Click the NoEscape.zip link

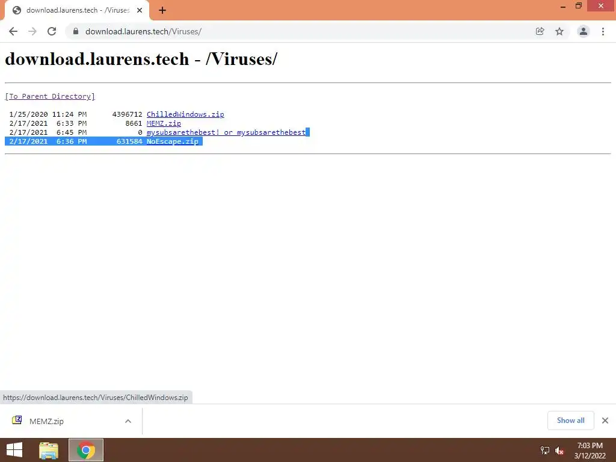pos(173,141)
